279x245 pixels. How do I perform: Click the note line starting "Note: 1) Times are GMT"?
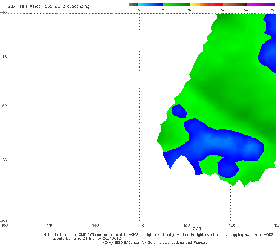[x=158, y=235]
